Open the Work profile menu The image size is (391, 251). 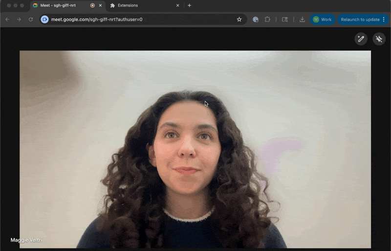click(323, 20)
